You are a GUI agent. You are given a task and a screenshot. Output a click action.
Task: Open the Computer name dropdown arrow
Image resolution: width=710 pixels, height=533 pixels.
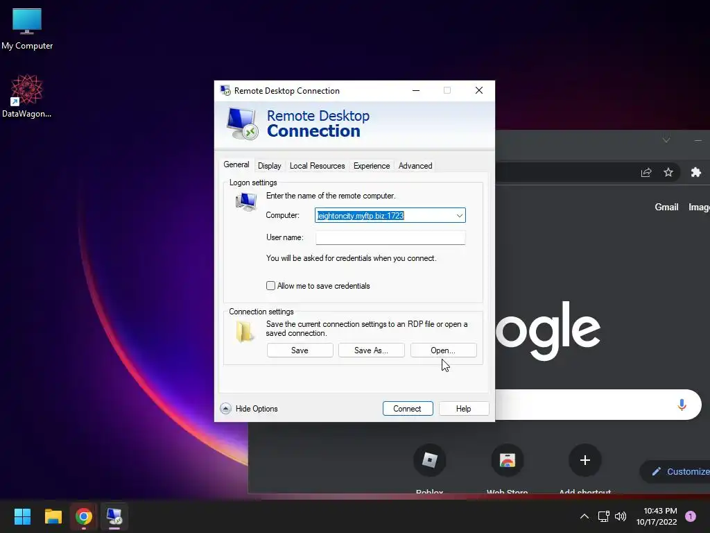click(x=459, y=216)
